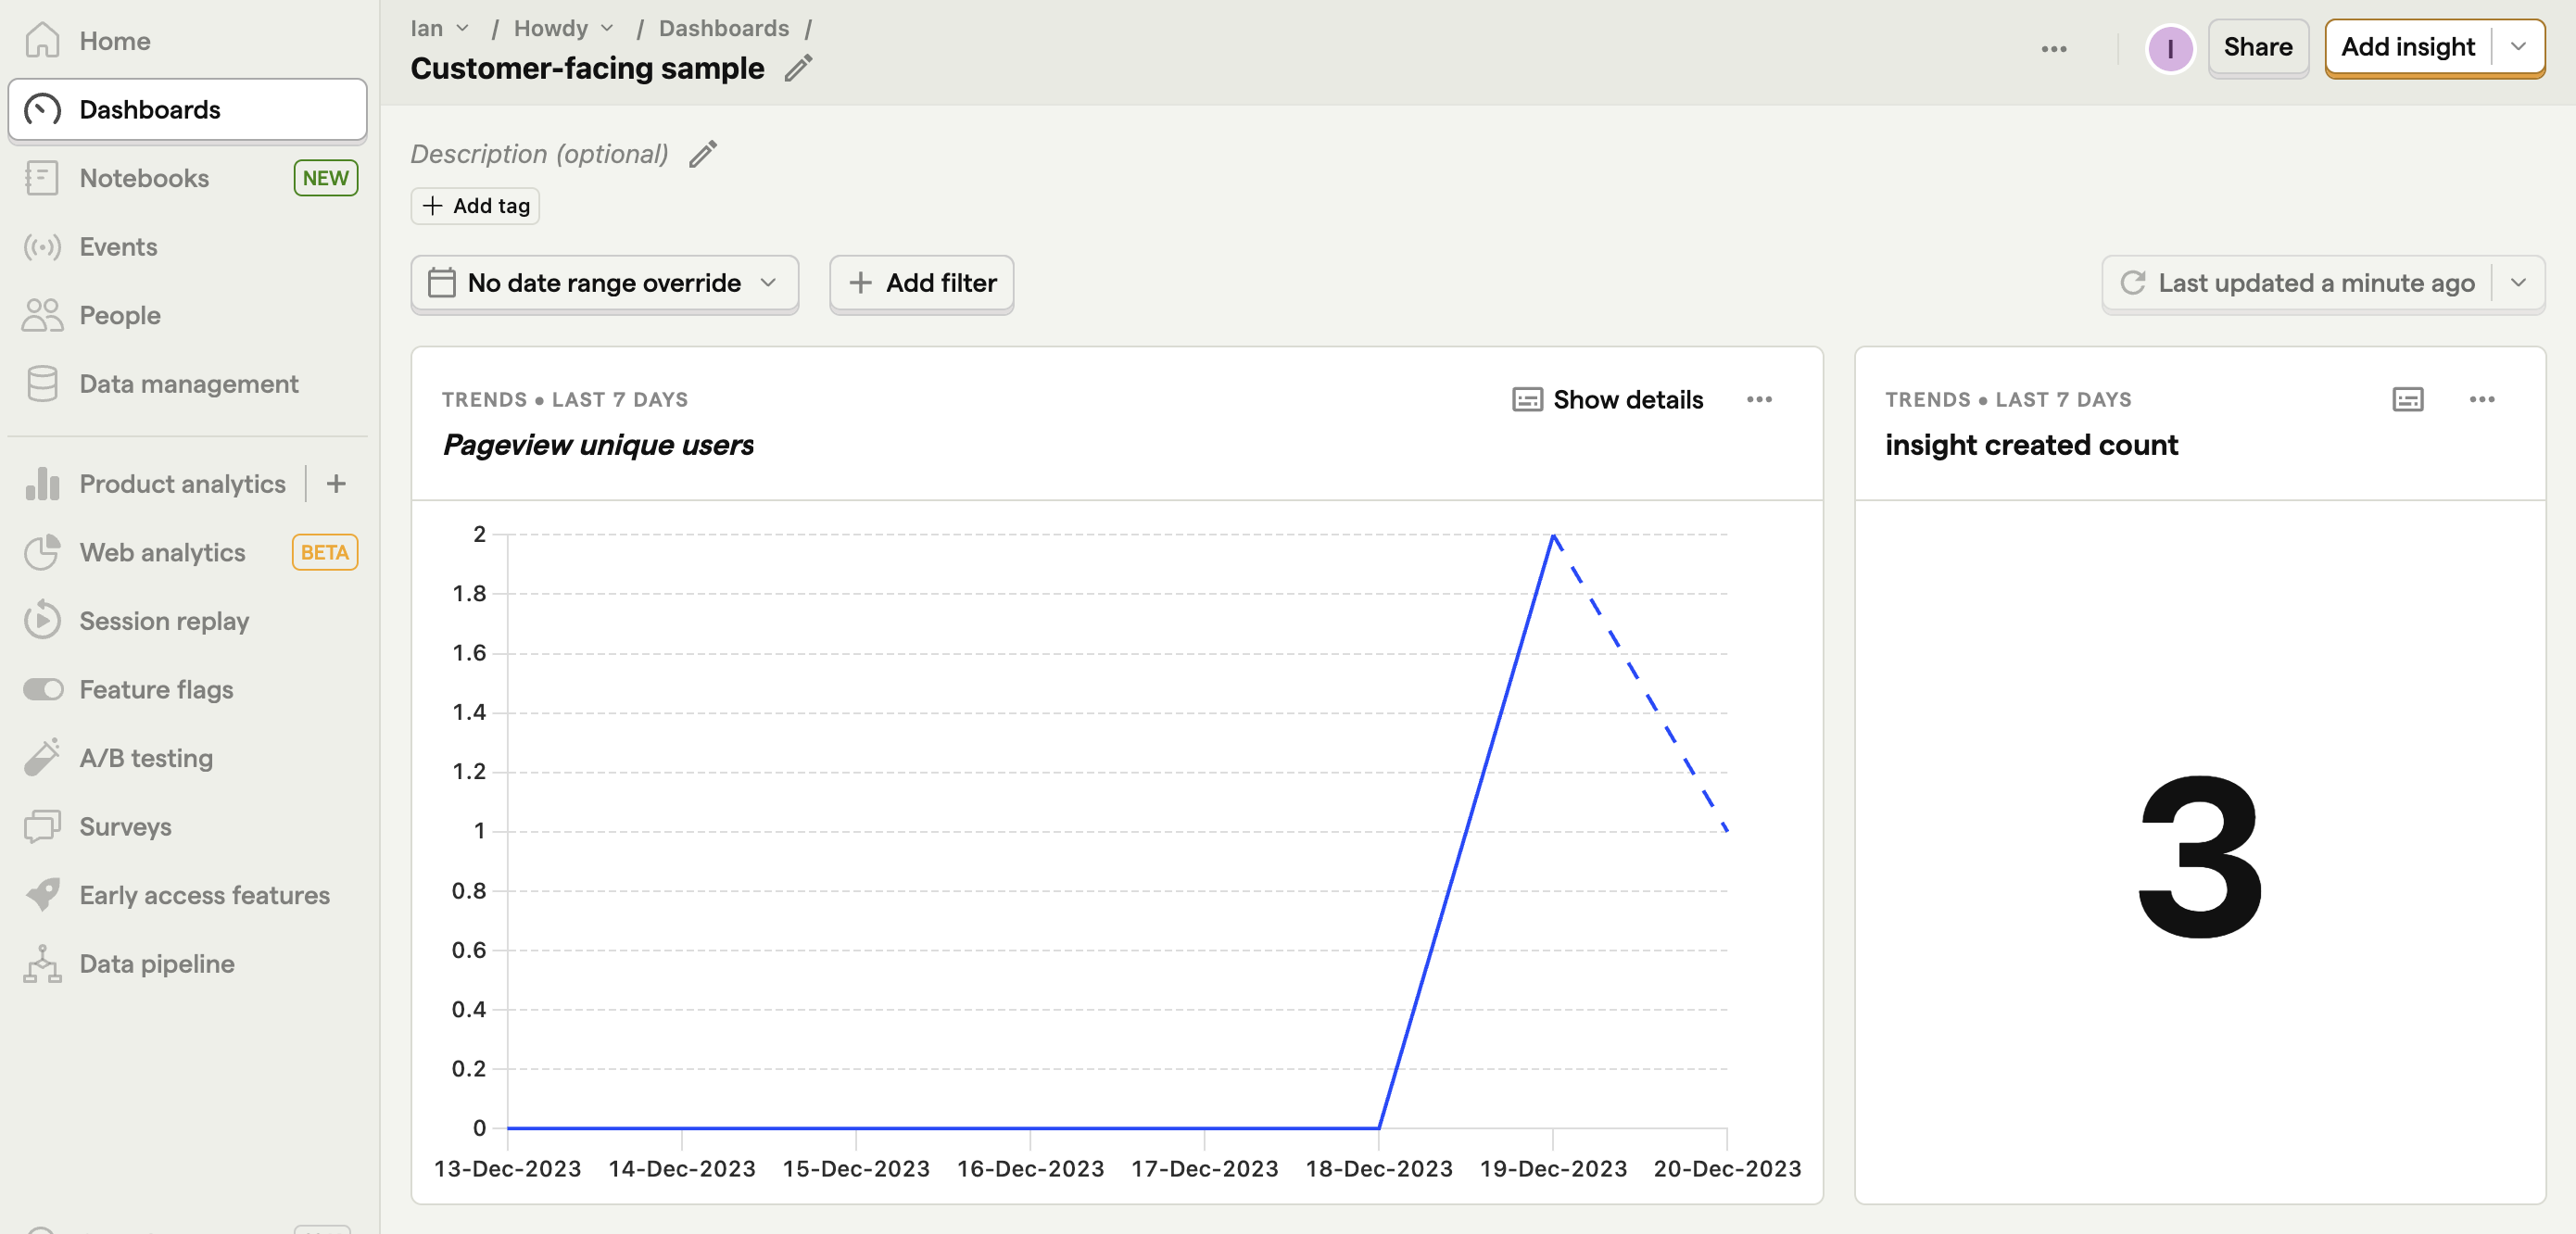This screenshot has width=2576, height=1234.
Task: Click the Add tag input field
Action: [x=476, y=204]
